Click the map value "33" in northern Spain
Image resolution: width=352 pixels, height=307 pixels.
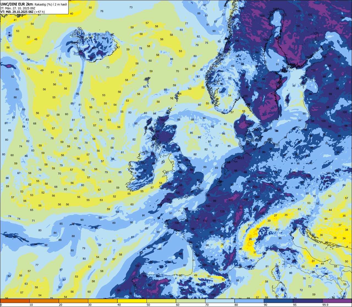point(223,279)
